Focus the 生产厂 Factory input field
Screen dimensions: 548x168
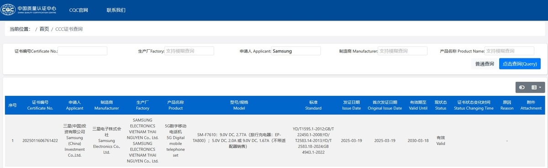coord(189,51)
